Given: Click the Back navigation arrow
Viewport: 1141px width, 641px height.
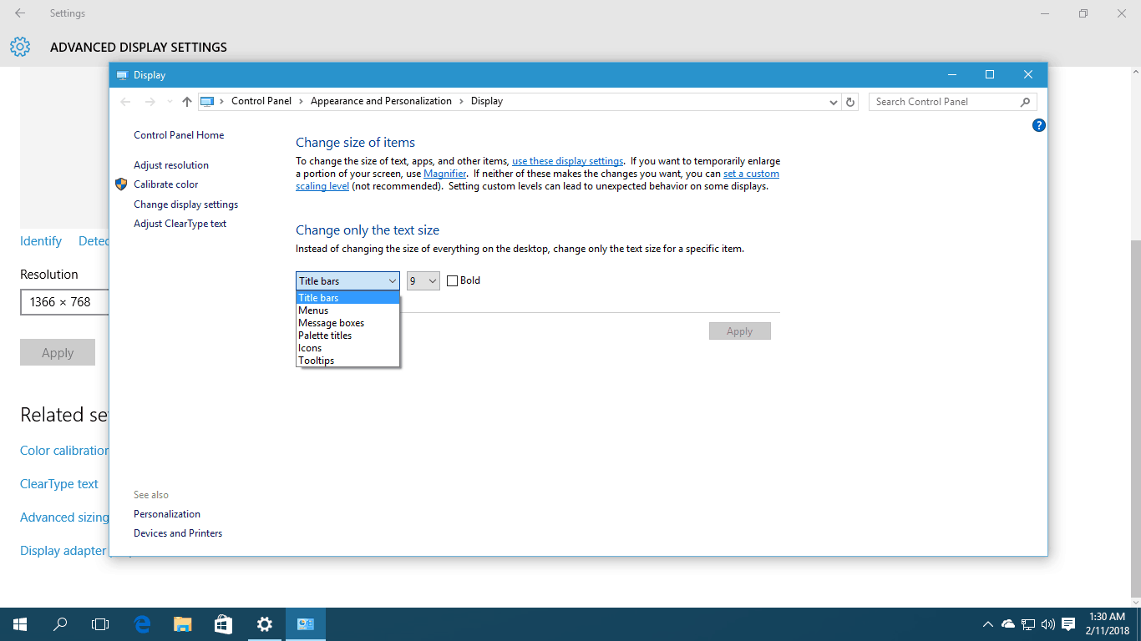Looking at the screenshot, I should tap(125, 101).
